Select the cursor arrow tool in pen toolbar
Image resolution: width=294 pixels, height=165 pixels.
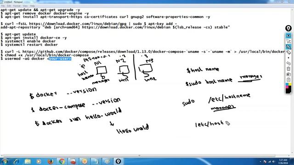(x=288, y=41)
